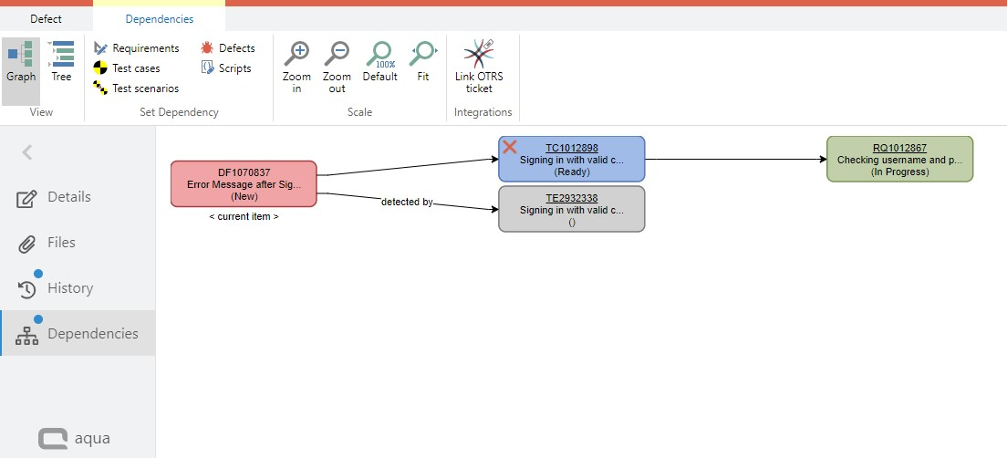Zoom out of the graph
Screen dimensions: 1007x458
pyautogui.click(x=337, y=67)
